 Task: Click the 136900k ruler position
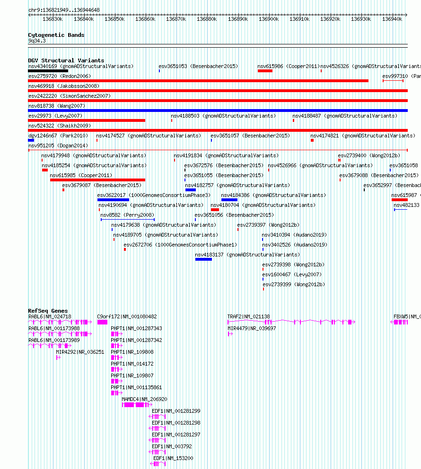tap(269, 19)
